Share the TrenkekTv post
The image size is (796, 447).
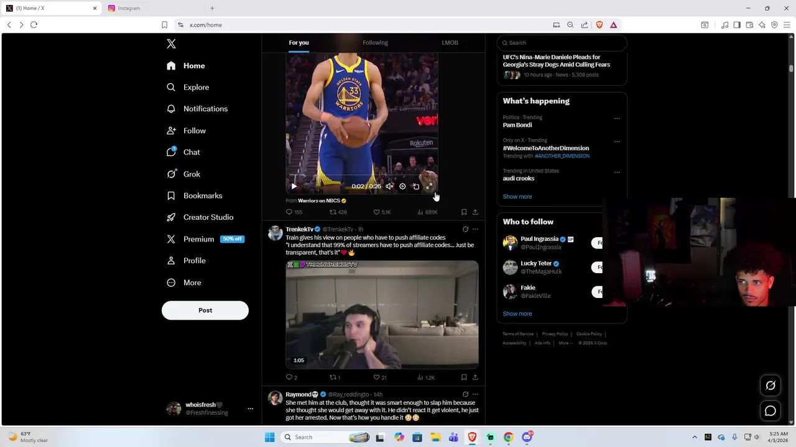[475, 377]
